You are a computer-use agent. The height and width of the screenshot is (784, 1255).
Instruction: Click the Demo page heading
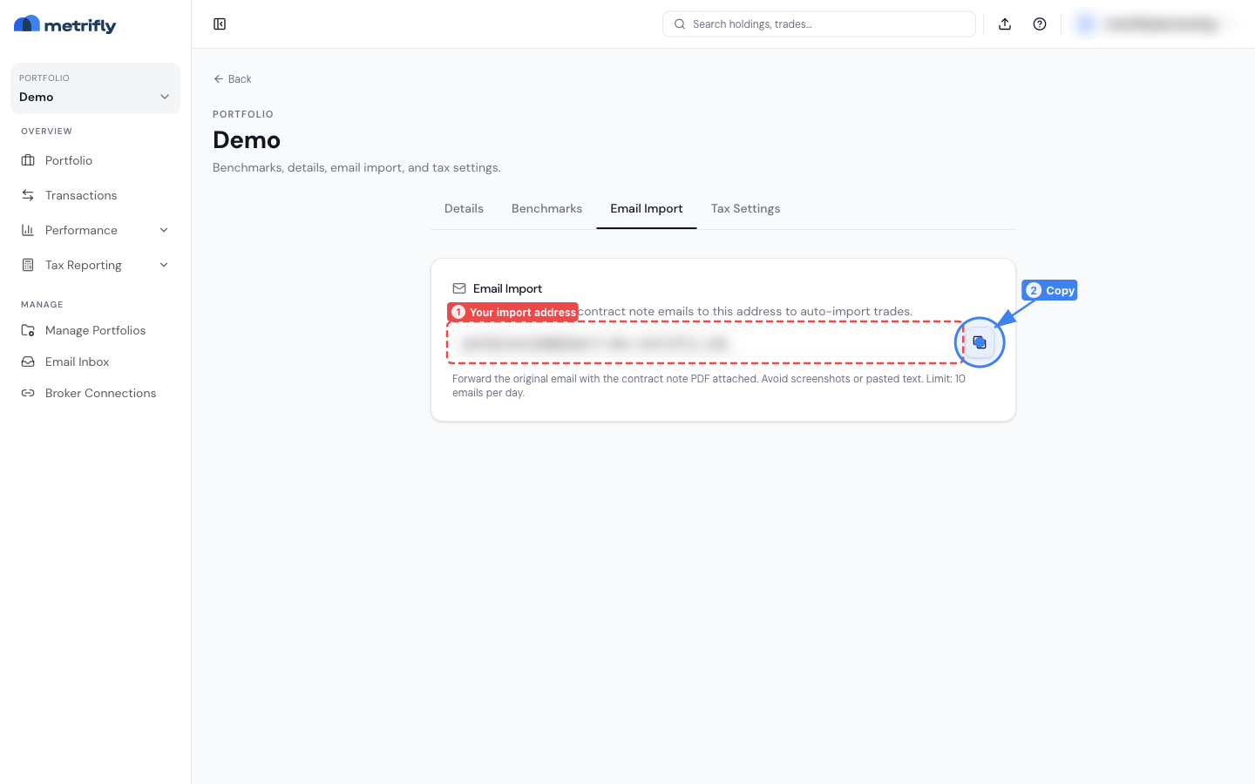247,140
